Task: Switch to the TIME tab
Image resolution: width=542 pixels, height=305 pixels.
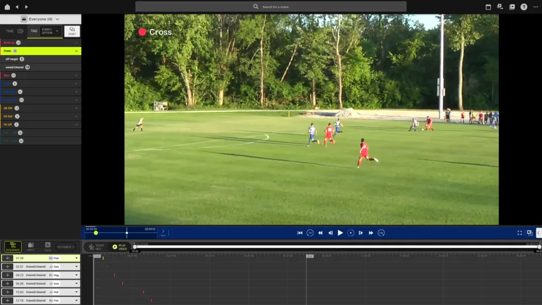Action: (10, 31)
